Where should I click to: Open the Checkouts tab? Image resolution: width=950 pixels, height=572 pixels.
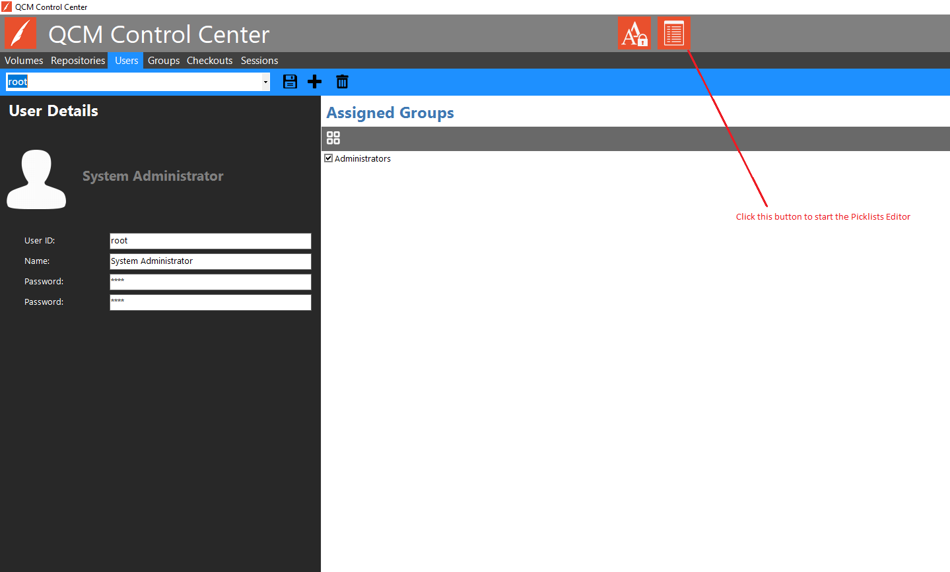coord(209,61)
